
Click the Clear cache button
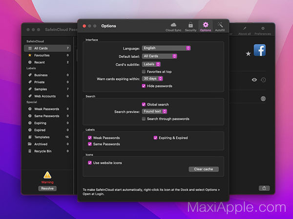pos(204,169)
